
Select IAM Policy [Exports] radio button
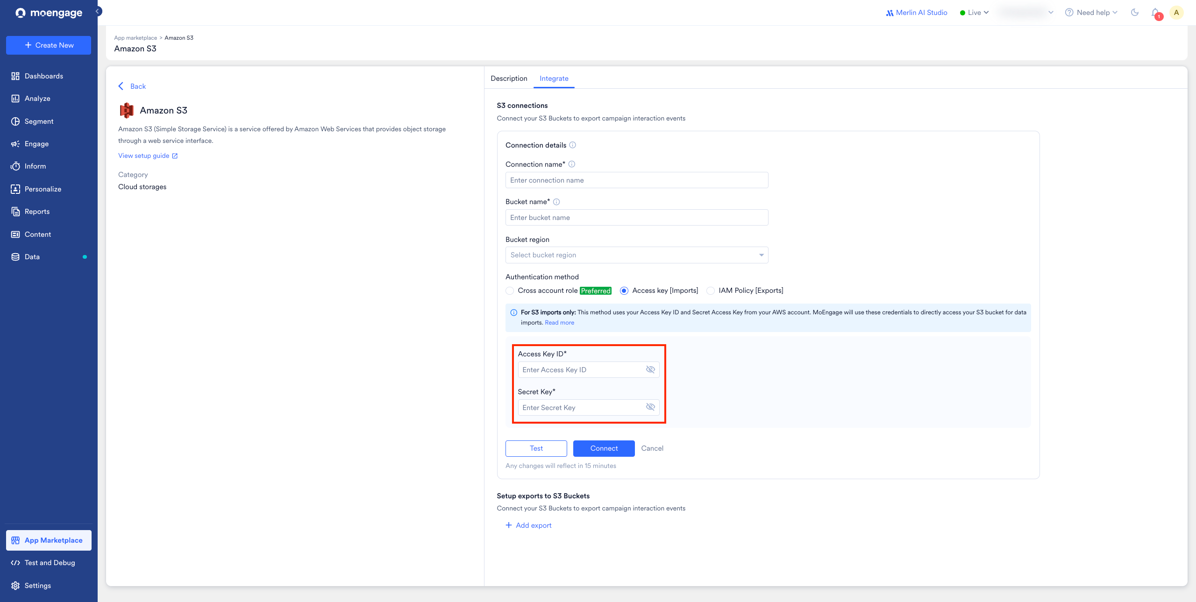click(711, 290)
